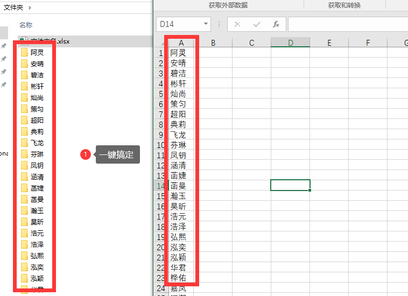This screenshot has height=296, width=408.
Task: Click cell containing 华君 in Excel
Action: point(181,267)
